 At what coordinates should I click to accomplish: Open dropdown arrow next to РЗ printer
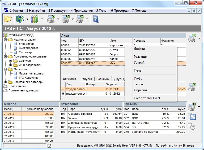click(73, 19)
